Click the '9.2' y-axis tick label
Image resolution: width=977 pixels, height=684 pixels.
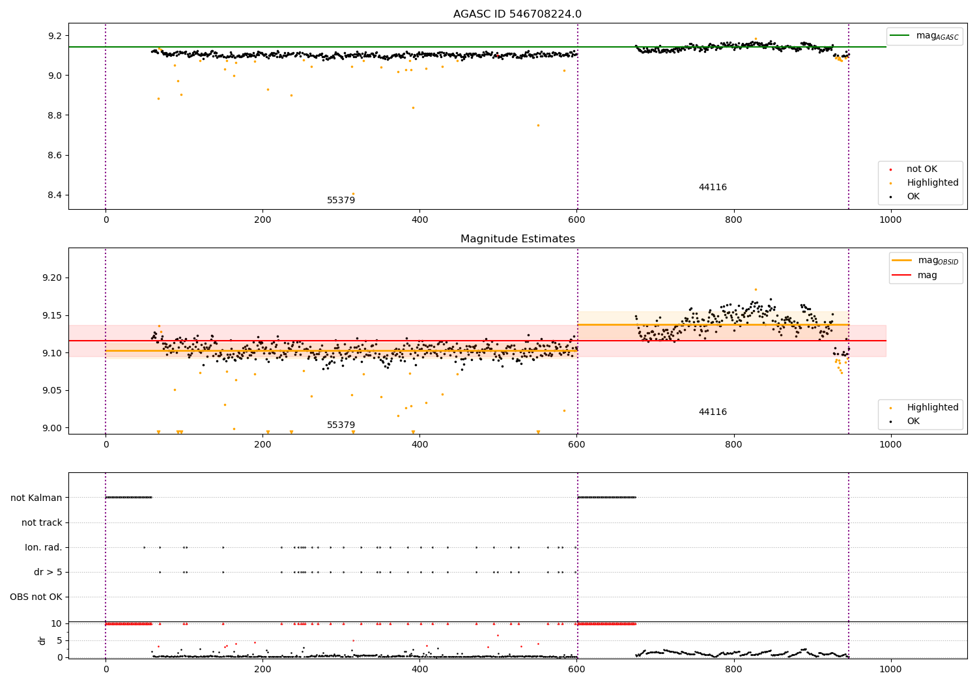[56, 36]
